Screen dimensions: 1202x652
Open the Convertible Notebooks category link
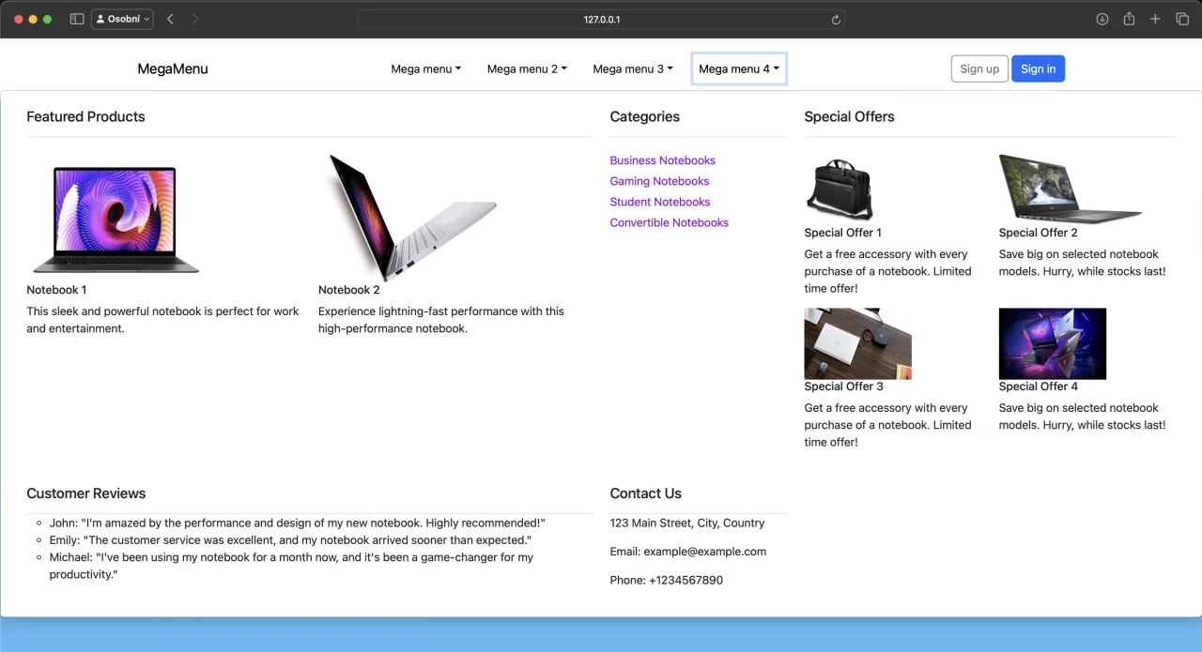pos(670,222)
